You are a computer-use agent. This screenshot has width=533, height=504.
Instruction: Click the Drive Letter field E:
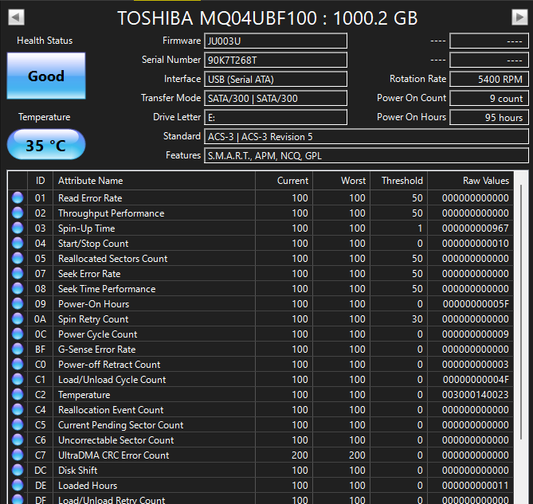276,117
